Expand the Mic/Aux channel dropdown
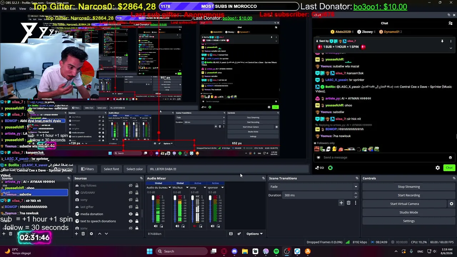 coord(187,187)
